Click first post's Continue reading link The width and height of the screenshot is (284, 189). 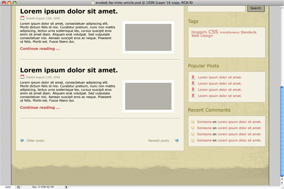tap(40, 48)
